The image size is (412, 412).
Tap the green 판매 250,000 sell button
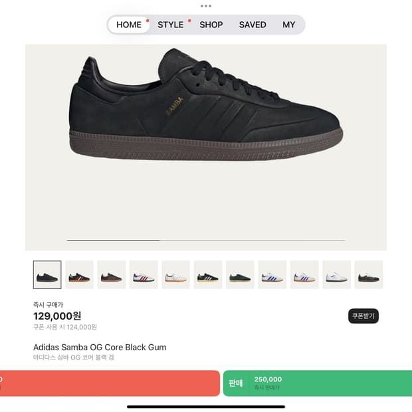[318, 383]
